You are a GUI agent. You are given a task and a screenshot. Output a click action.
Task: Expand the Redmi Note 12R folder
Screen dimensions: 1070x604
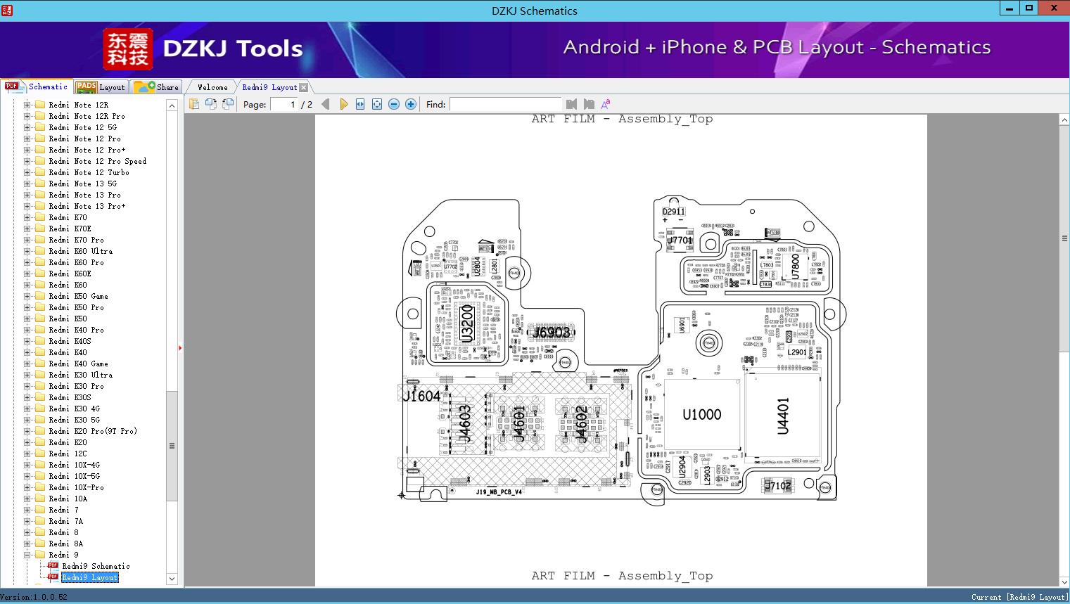[27, 105]
